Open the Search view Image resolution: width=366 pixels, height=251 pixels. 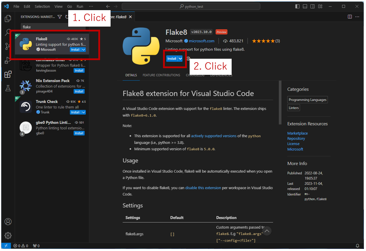[x=8, y=32]
